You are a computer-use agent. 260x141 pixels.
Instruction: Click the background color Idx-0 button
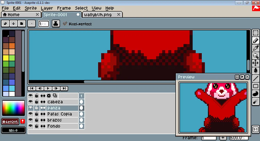(13, 130)
